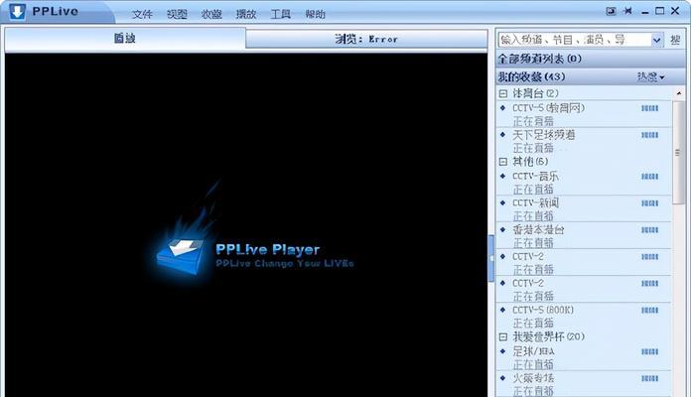Click the channel list scrollbar thumb
The height and width of the screenshot is (397, 691).
pyautogui.click(x=678, y=153)
